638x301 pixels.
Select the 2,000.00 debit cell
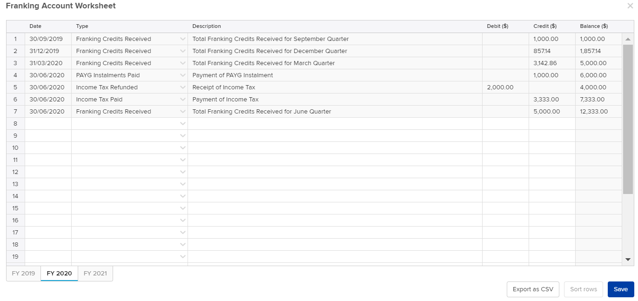[506, 87]
